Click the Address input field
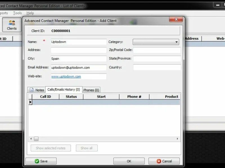The image size is (225, 168). click(x=79, y=50)
